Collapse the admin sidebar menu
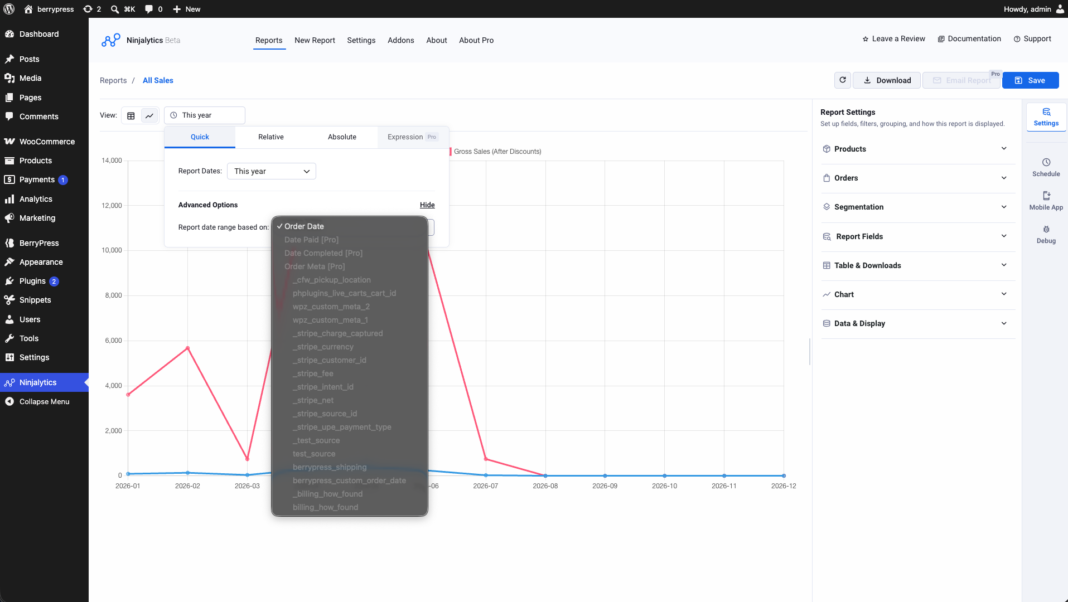Screen dimensions: 1068x602 [45, 401]
